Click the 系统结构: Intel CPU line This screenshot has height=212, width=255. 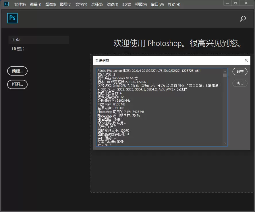pyautogui.click(x=158, y=87)
